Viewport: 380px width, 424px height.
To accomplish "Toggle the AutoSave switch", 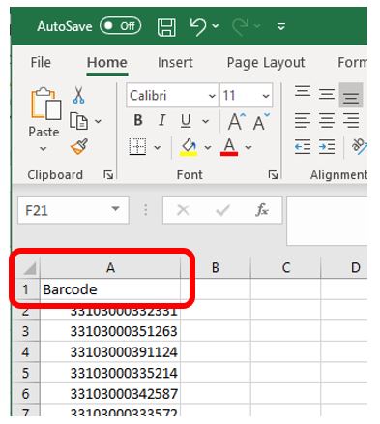I will tap(120, 26).
